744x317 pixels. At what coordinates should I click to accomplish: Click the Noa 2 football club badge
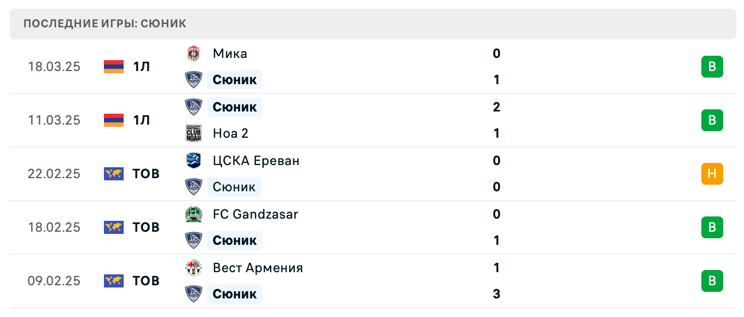pyautogui.click(x=193, y=133)
